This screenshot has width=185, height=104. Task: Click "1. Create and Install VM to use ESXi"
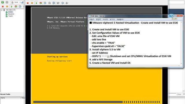[109, 29]
